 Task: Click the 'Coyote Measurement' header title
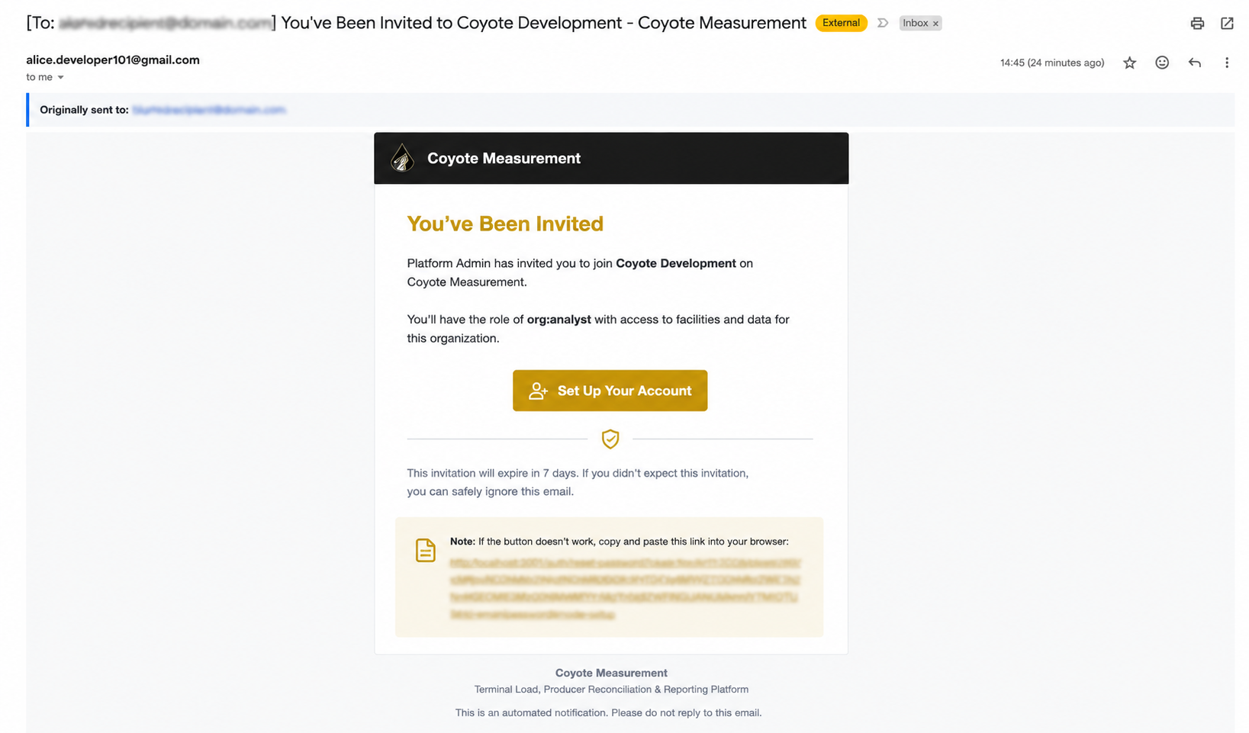click(504, 159)
